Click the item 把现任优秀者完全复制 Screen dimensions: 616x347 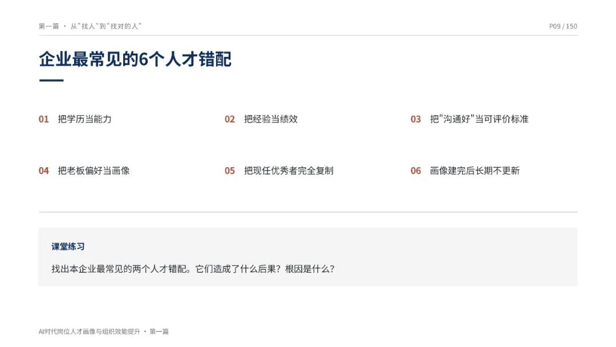coord(289,171)
